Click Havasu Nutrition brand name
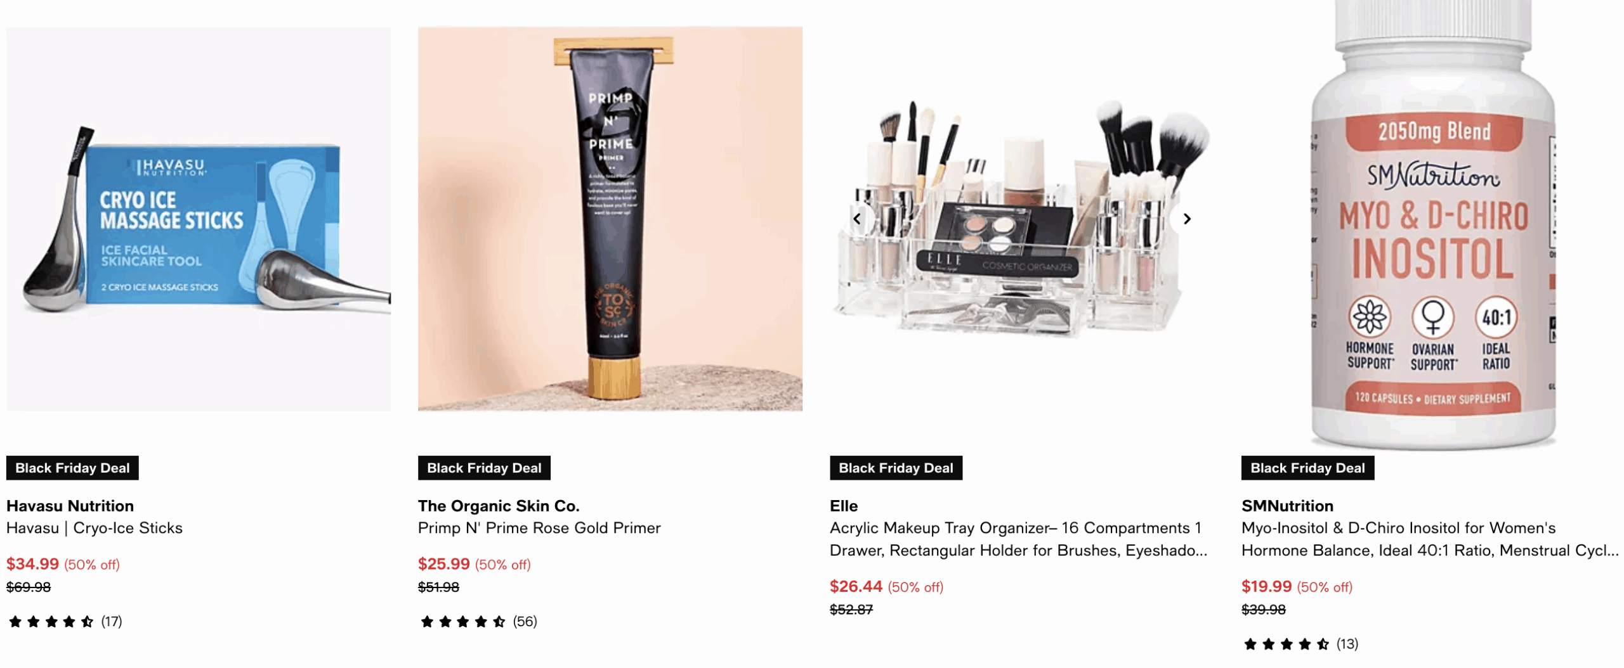 (x=70, y=506)
